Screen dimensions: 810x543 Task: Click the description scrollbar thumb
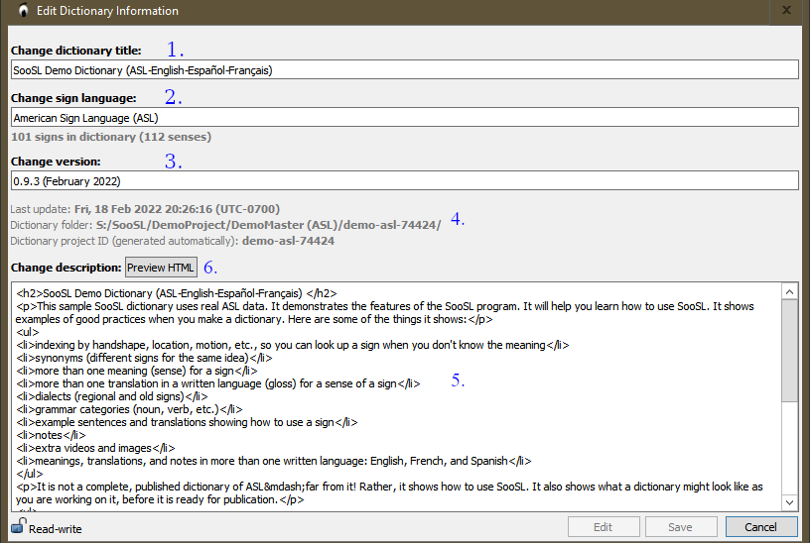click(x=789, y=351)
